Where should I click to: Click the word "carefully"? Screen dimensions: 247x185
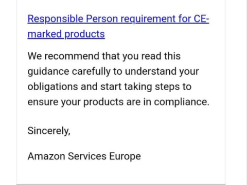tap(91, 71)
